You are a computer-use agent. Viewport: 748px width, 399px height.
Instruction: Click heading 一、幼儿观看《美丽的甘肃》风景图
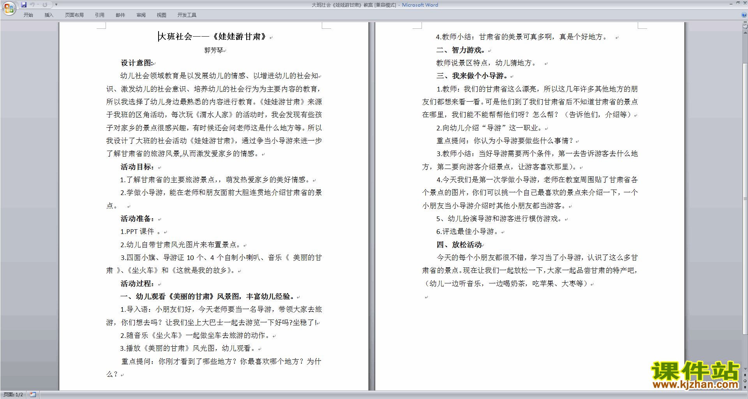[x=207, y=297]
